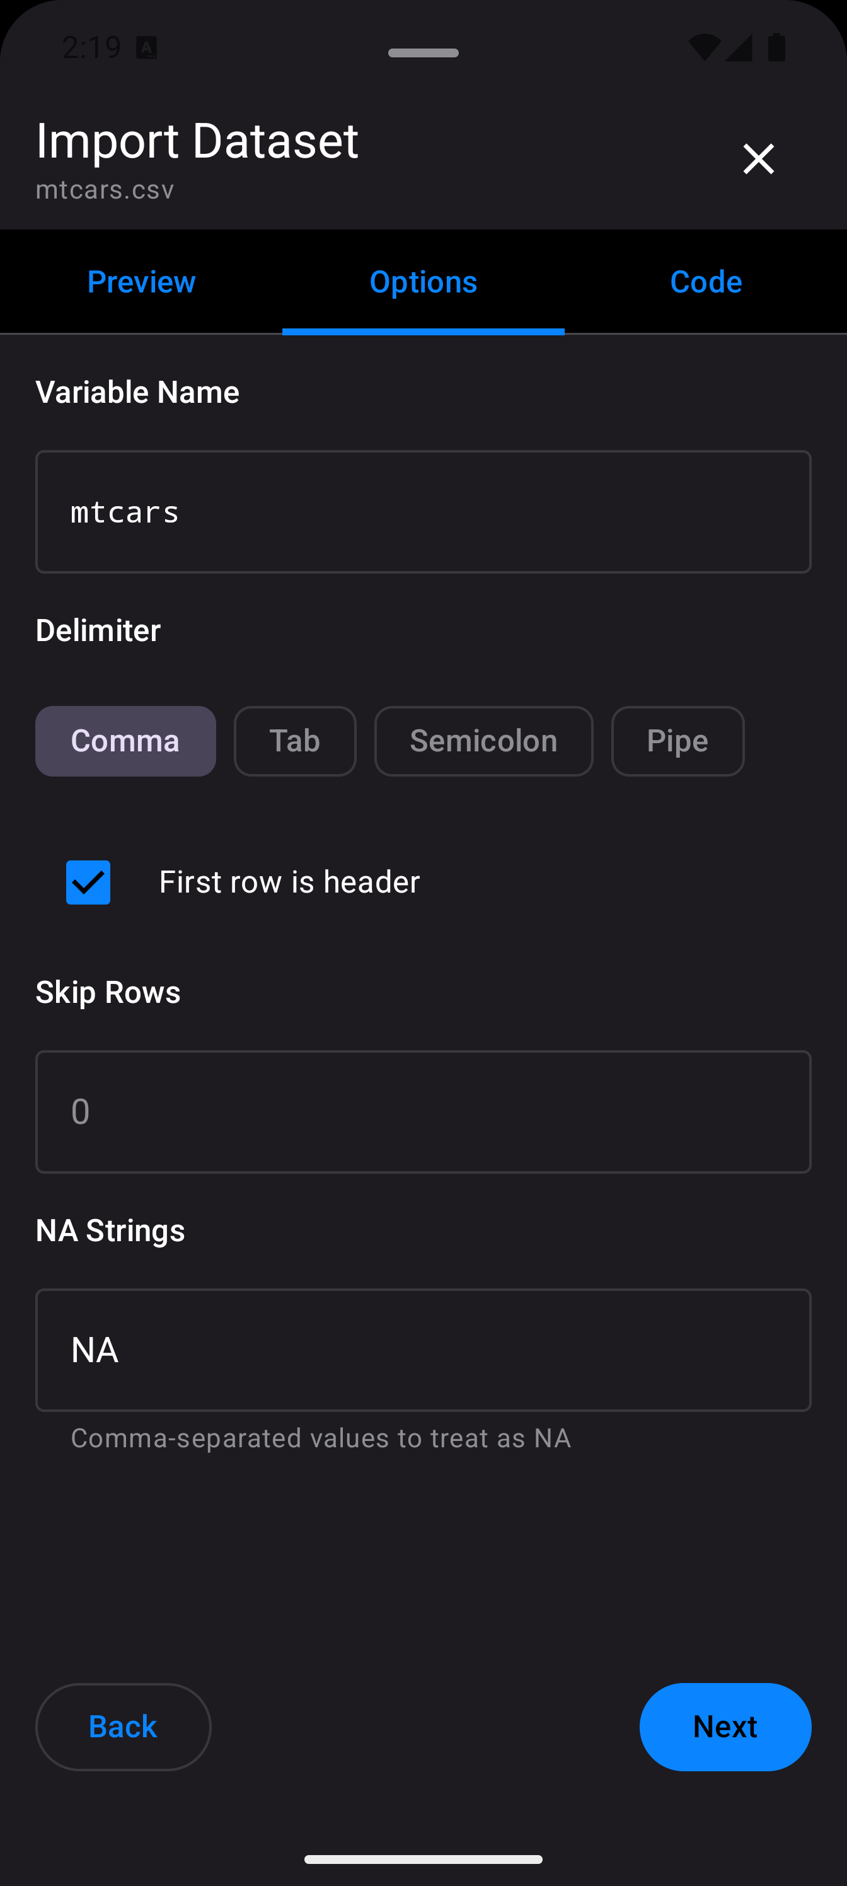This screenshot has width=847, height=1886.
Task: Pick the Semicolon delimiter option
Action: pos(483,741)
